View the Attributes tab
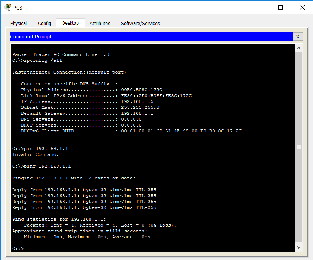 click(100, 23)
